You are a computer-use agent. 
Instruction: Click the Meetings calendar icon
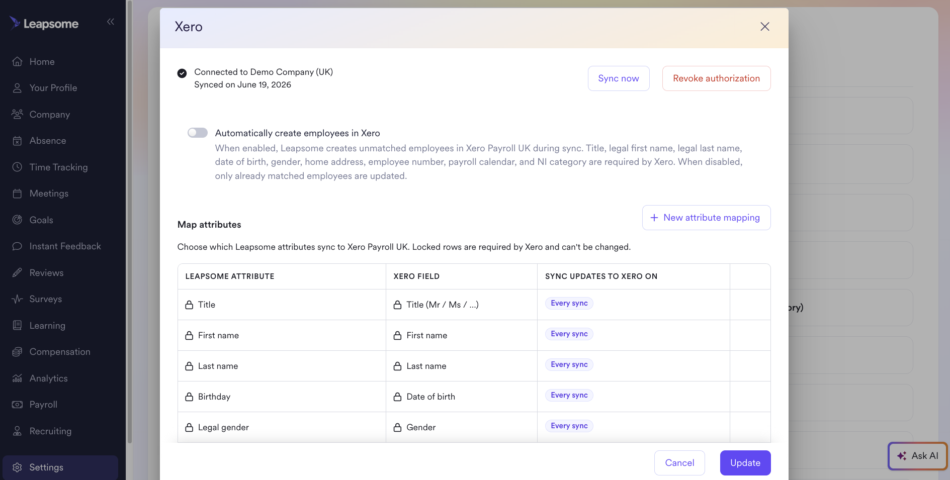(x=17, y=194)
